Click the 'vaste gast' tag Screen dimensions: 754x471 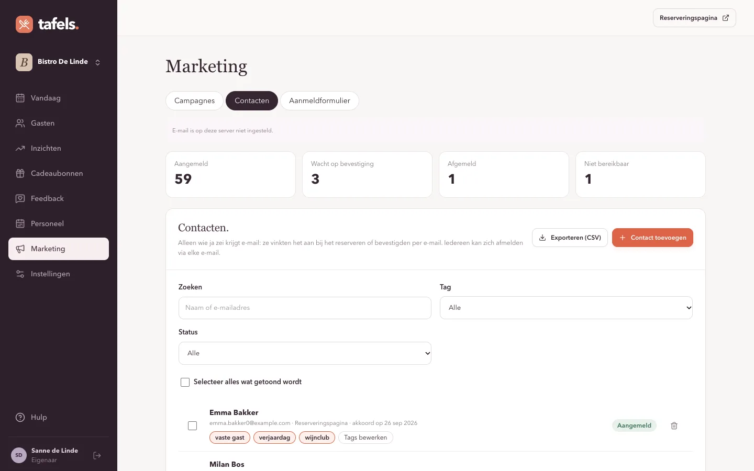click(229, 438)
